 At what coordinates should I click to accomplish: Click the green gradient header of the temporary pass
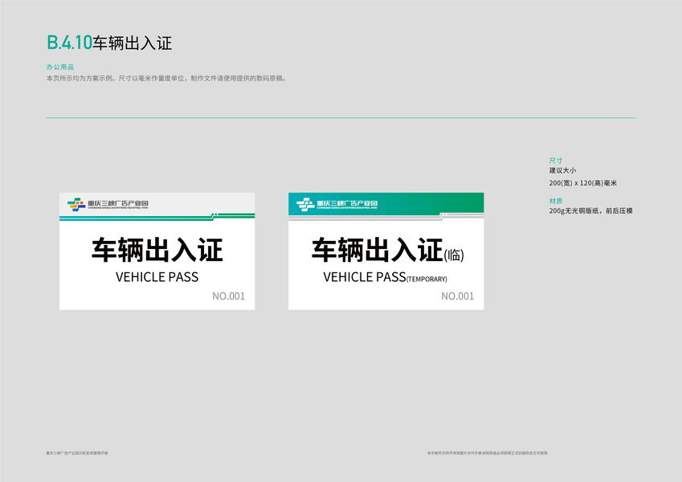click(386, 203)
